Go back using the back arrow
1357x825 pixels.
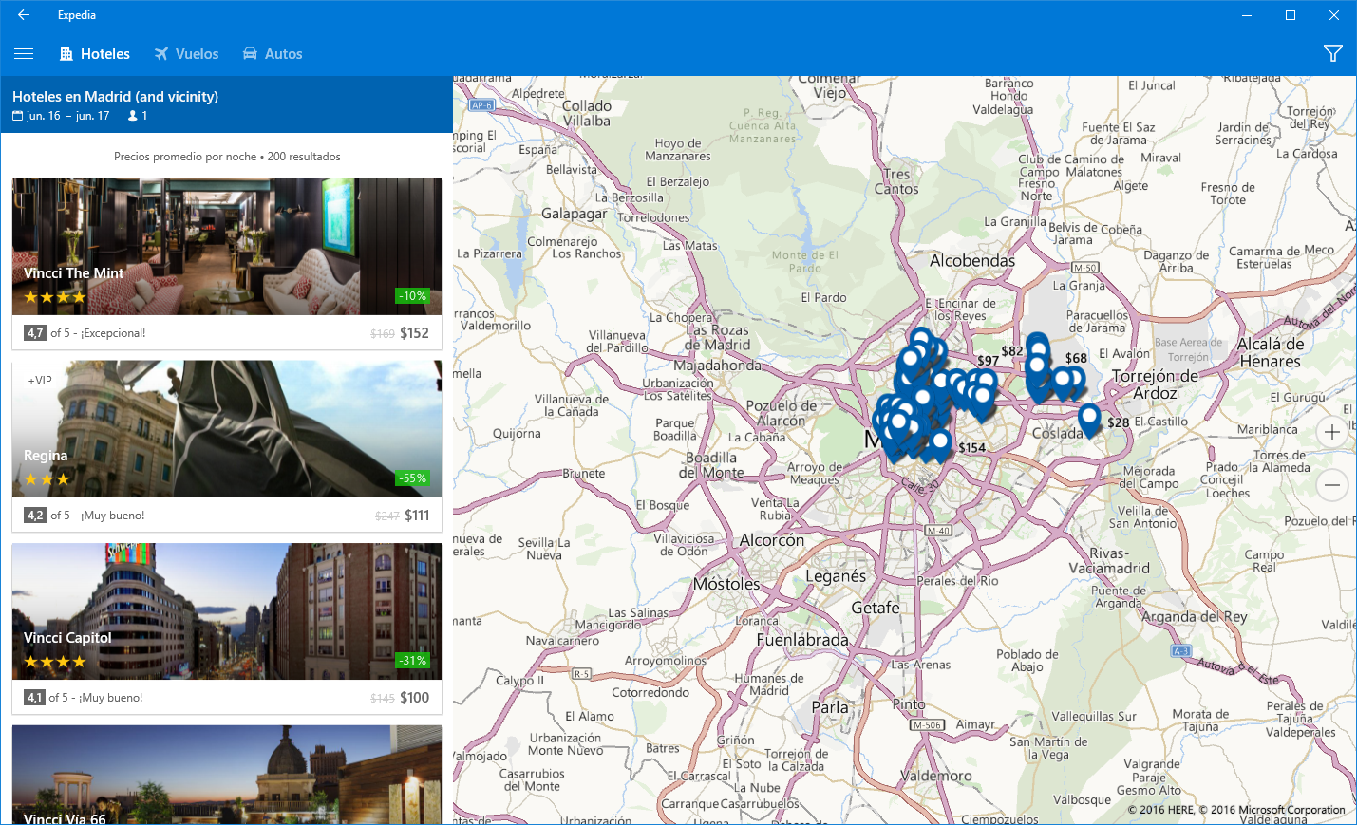(24, 15)
